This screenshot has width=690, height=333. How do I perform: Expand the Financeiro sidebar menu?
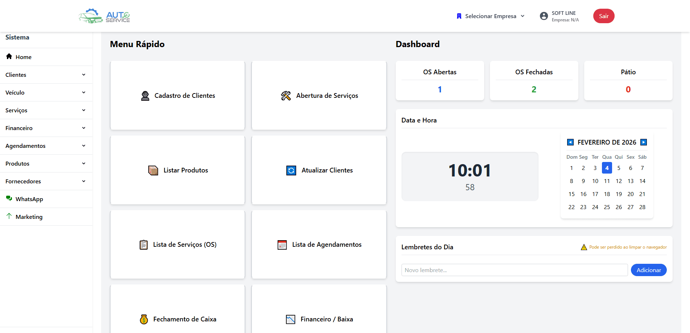(x=46, y=128)
